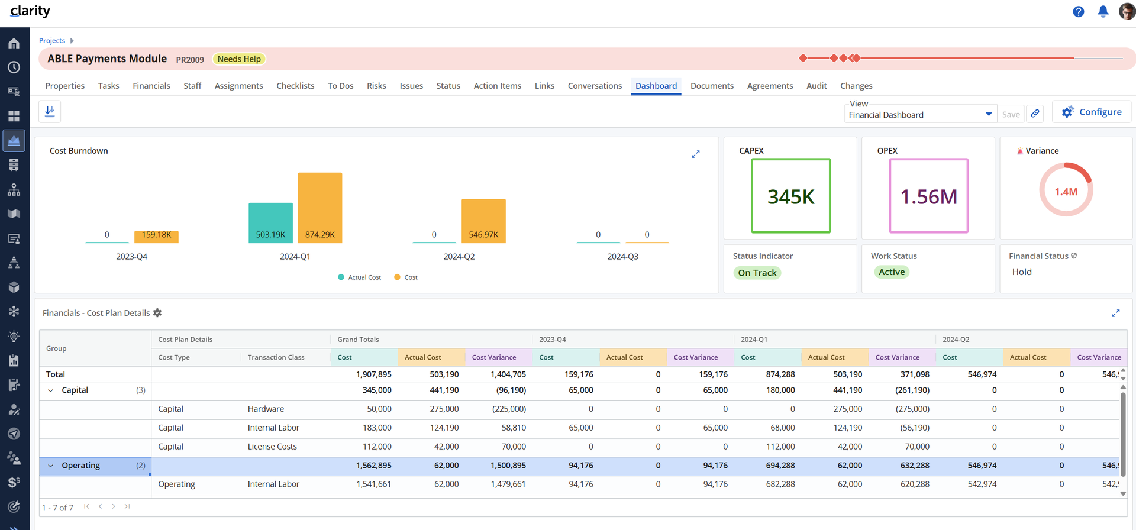Collapse the Capital group row
The height and width of the screenshot is (530, 1136).
[x=51, y=390]
